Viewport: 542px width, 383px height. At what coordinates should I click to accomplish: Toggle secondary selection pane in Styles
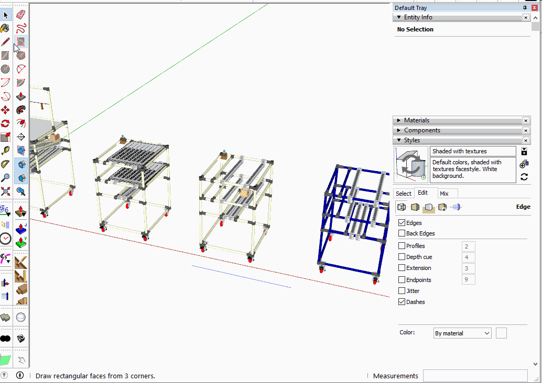tap(524, 152)
